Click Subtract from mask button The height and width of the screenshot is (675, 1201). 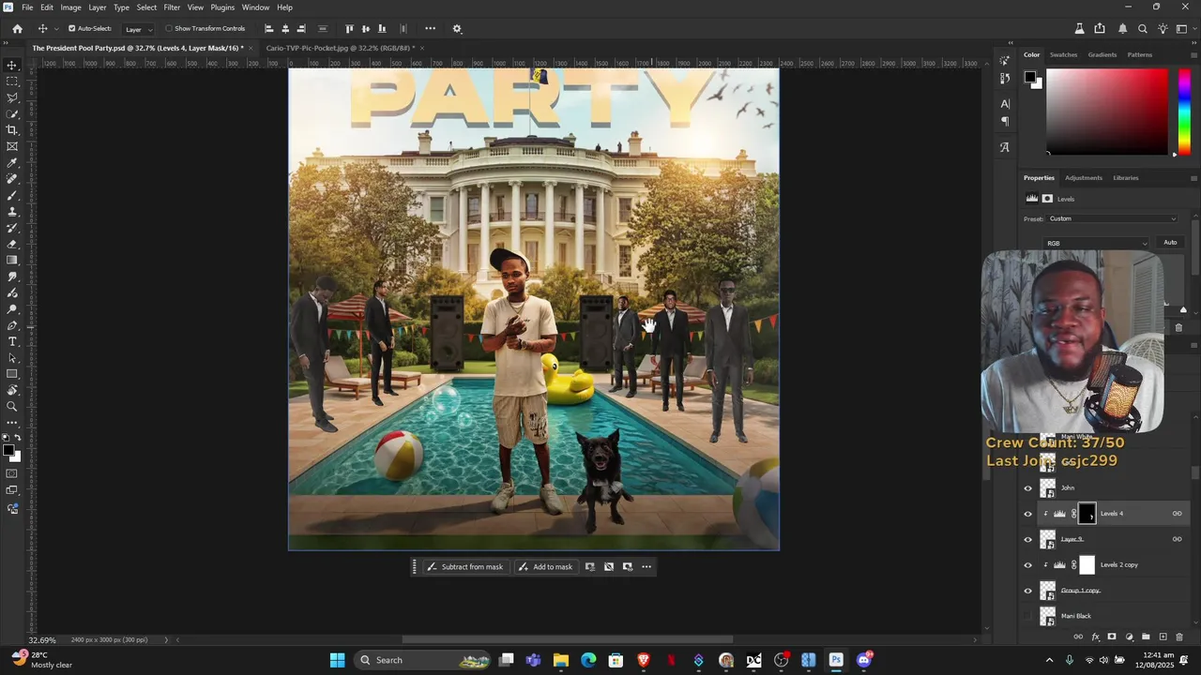(465, 566)
